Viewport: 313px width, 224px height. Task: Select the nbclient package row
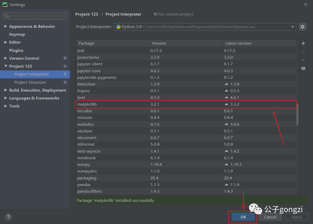[x=186, y=131]
